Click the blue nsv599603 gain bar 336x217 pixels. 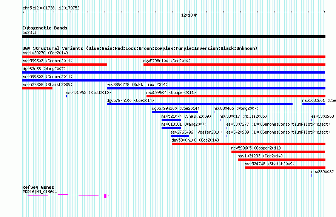click(174, 80)
